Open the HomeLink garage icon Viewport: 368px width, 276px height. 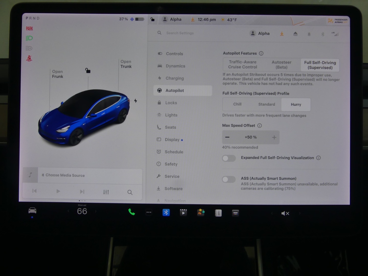pyautogui.click(x=295, y=34)
